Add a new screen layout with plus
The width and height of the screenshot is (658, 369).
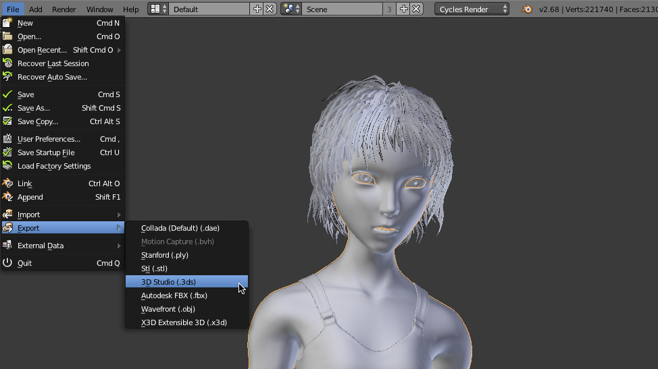coord(257,9)
